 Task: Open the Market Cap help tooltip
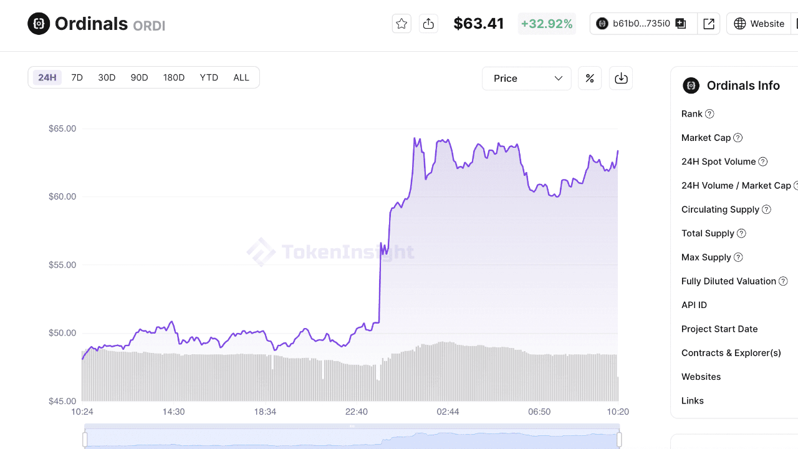[x=738, y=137]
